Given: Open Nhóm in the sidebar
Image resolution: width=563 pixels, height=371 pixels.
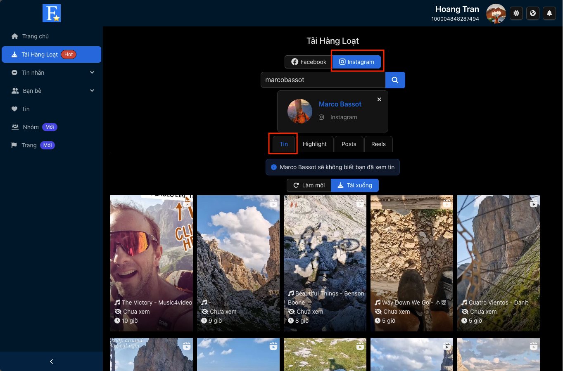Looking at the screenshot, I should pos(51,127).
